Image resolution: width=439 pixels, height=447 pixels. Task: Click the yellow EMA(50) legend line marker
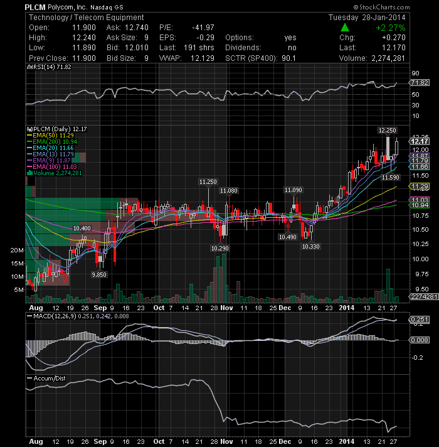click(29, 136)
